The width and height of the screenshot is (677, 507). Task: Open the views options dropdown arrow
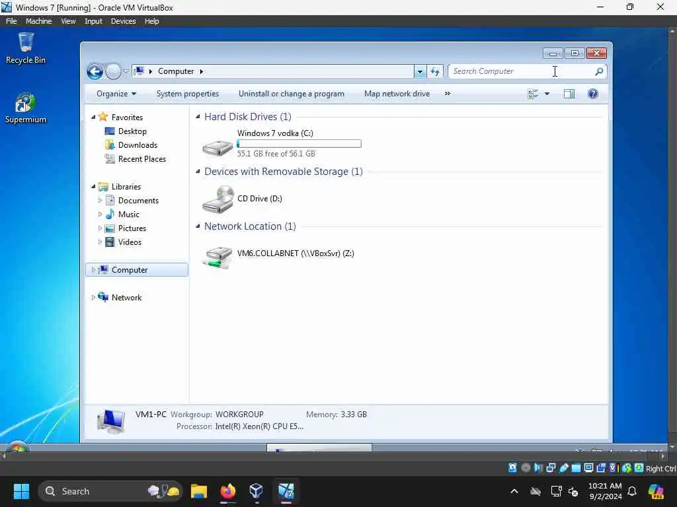point(547,94)
